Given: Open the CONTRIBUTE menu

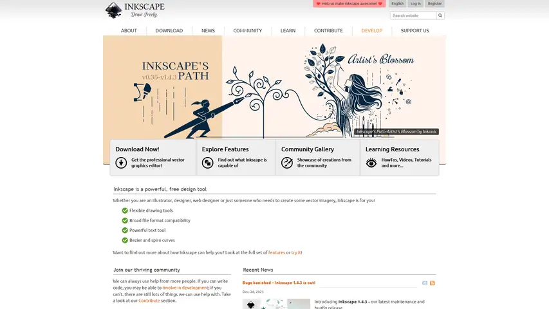Looking at the screenshot, I should tap(328, 30).
